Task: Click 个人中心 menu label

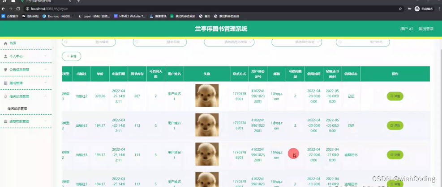Action: coord(16,56)
